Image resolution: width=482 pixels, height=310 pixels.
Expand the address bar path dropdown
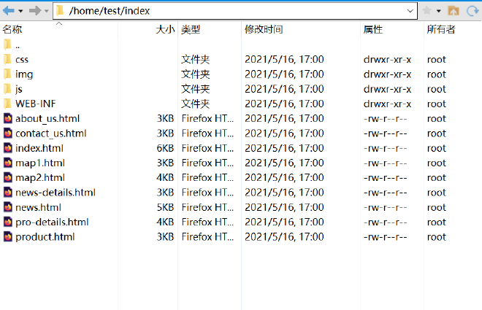[410, 12]
